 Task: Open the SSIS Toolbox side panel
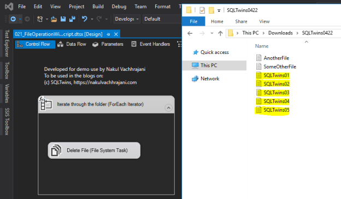(7, 122)
